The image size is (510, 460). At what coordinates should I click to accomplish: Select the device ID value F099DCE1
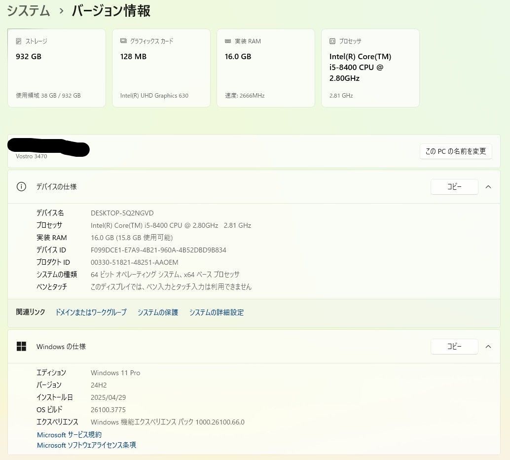click(158, 250)
